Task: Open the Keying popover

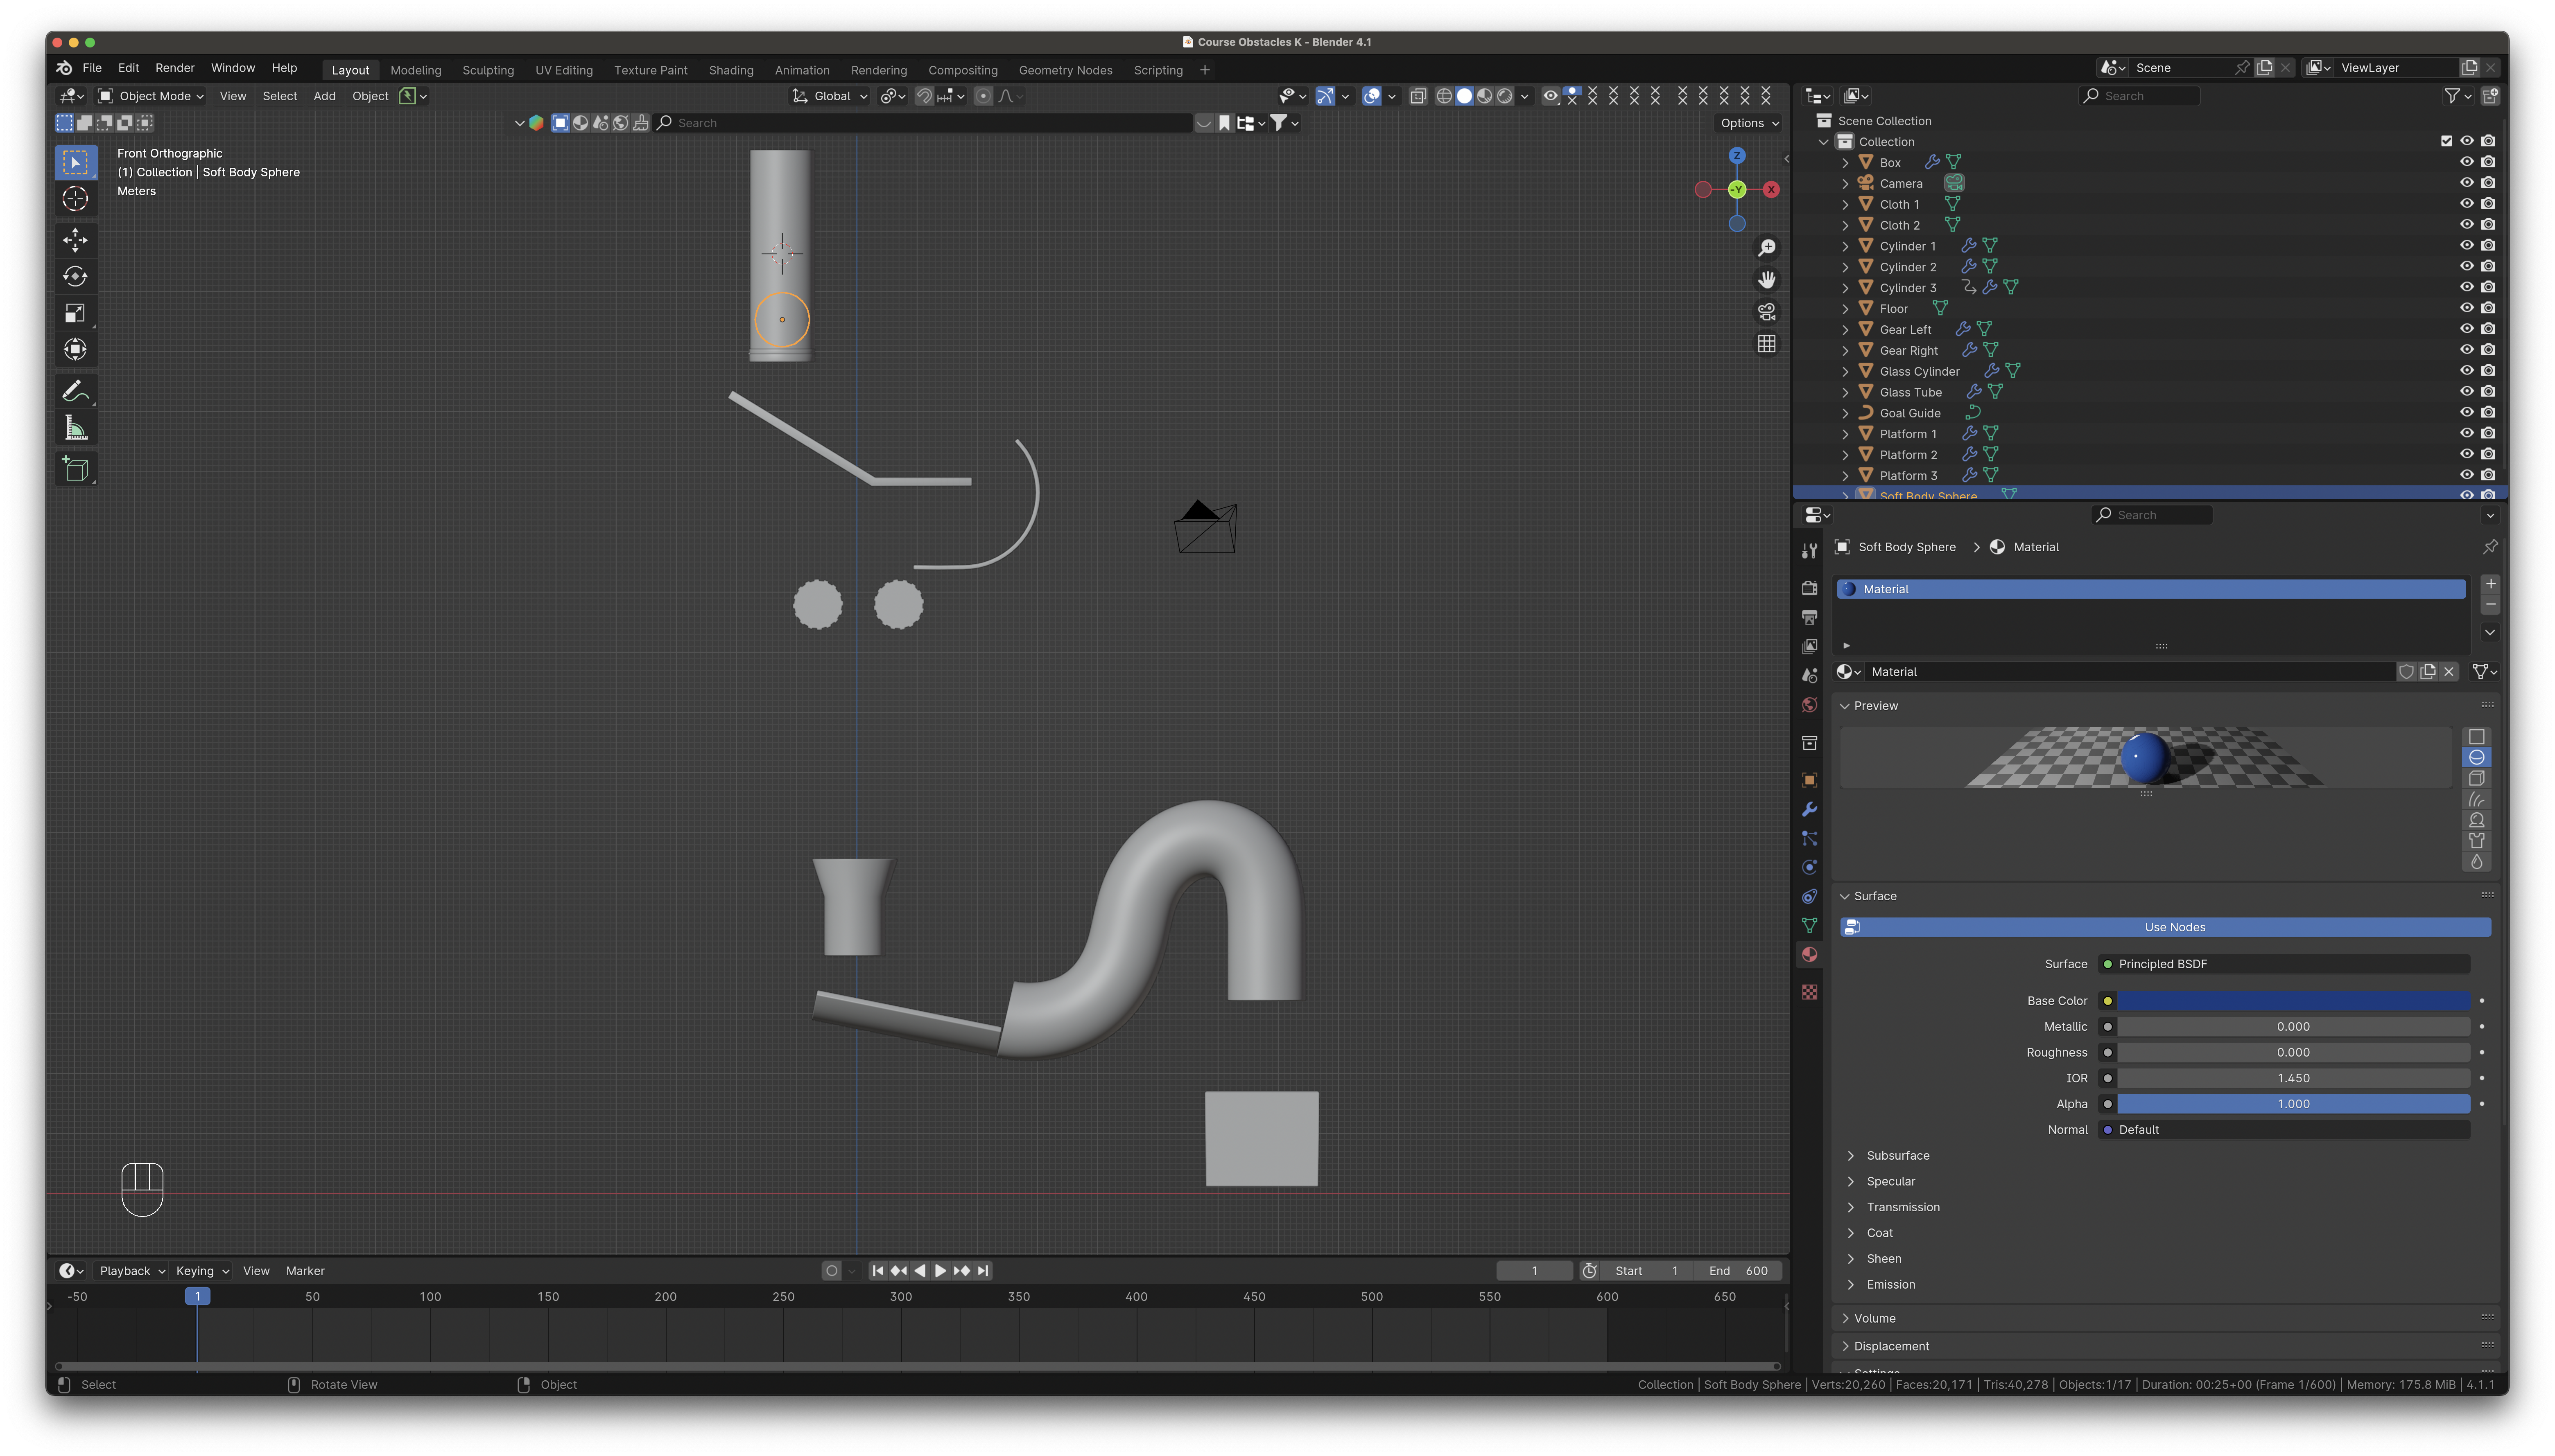Action: click(202, 1271)
